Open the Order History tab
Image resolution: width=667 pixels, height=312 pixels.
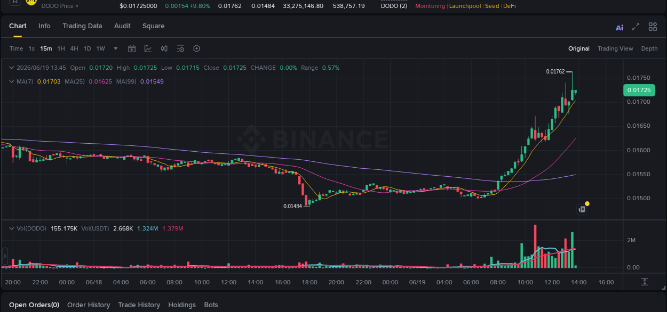click(89, 305)
